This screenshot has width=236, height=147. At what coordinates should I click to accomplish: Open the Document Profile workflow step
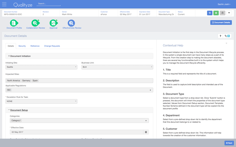tap(14, 24)
